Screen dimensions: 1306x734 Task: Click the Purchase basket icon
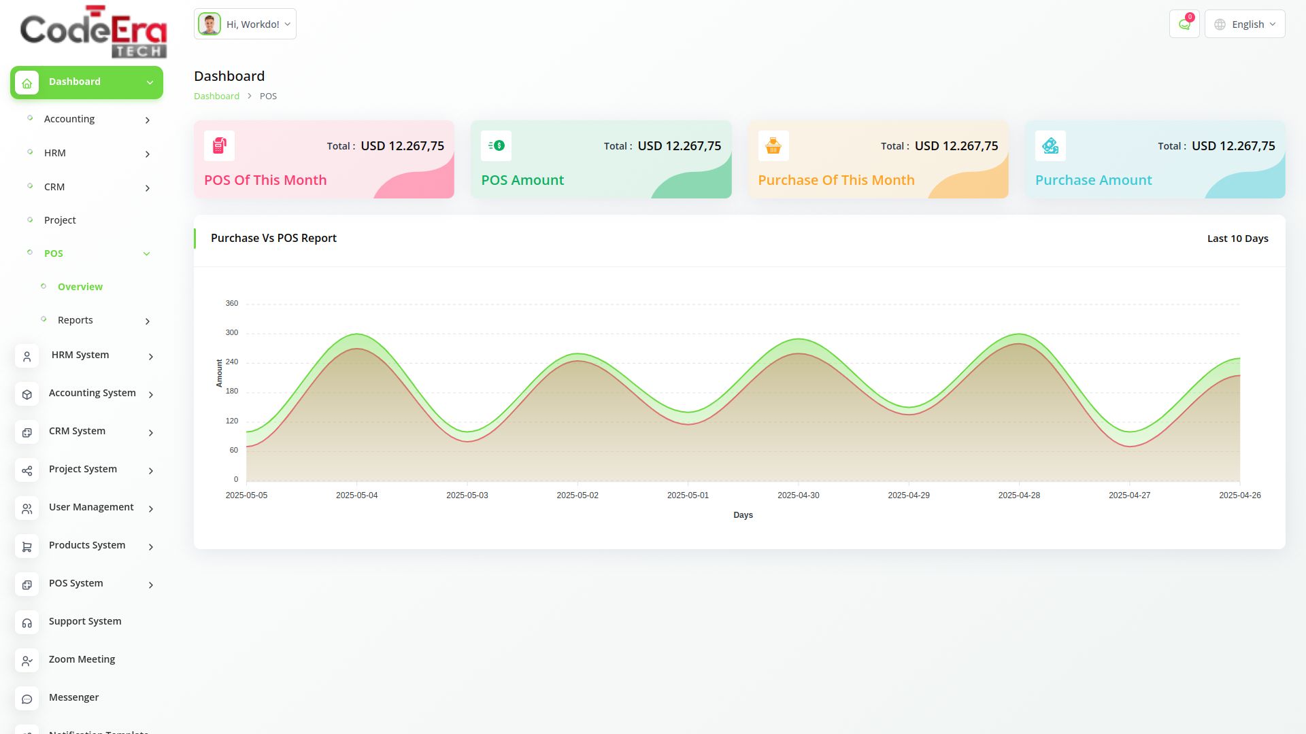tap(773, 145)
